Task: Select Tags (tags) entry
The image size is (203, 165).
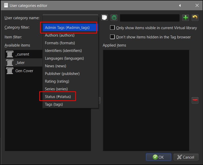Action: pyautogui.click(x=70, y=104)
